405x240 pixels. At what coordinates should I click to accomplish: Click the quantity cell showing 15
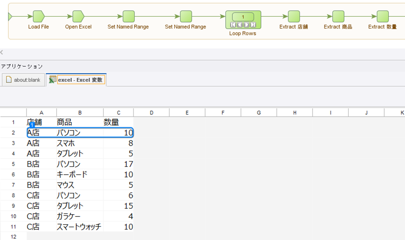click(118, 206)
